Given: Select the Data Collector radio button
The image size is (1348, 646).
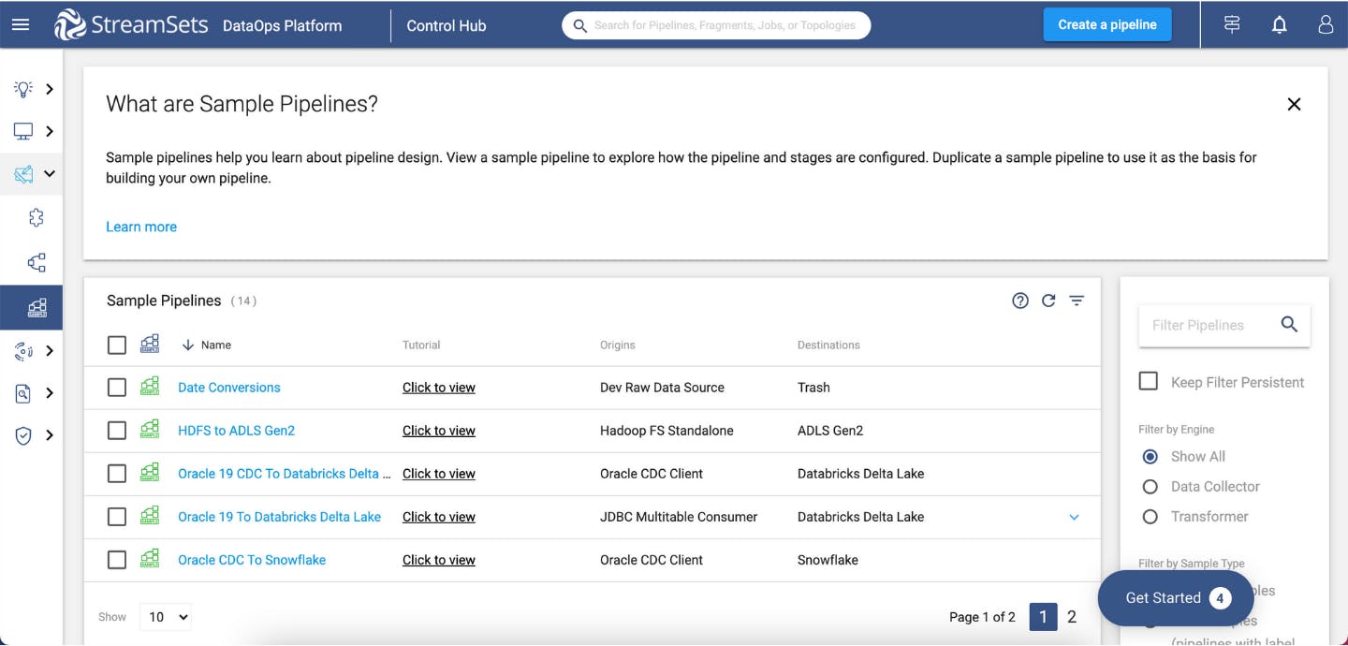Looking at the screenshot, I should point(1150,486).
